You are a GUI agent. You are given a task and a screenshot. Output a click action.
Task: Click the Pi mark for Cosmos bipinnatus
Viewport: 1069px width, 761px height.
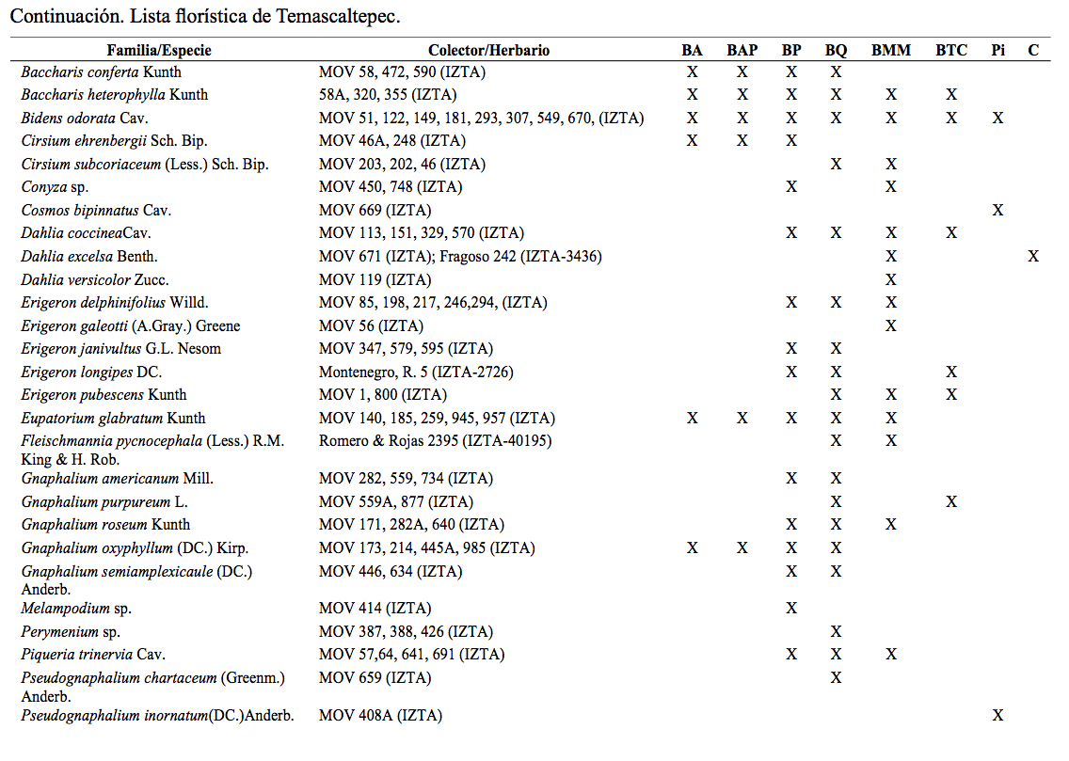click(997, 210)
